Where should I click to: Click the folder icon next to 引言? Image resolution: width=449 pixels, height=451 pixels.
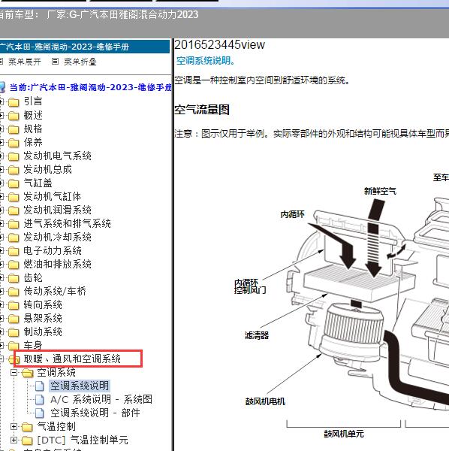point(14,101)
